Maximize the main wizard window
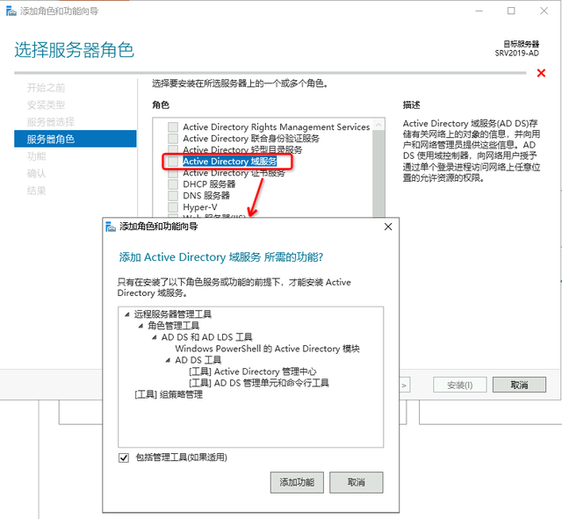The width and height of the screenshot is (562, 519). click(x=511, y=11)
